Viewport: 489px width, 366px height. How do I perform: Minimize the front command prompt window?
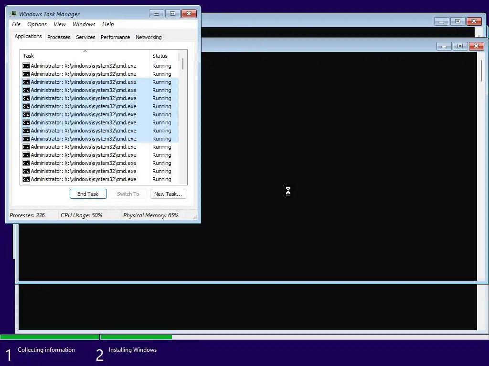pos(444,46)
